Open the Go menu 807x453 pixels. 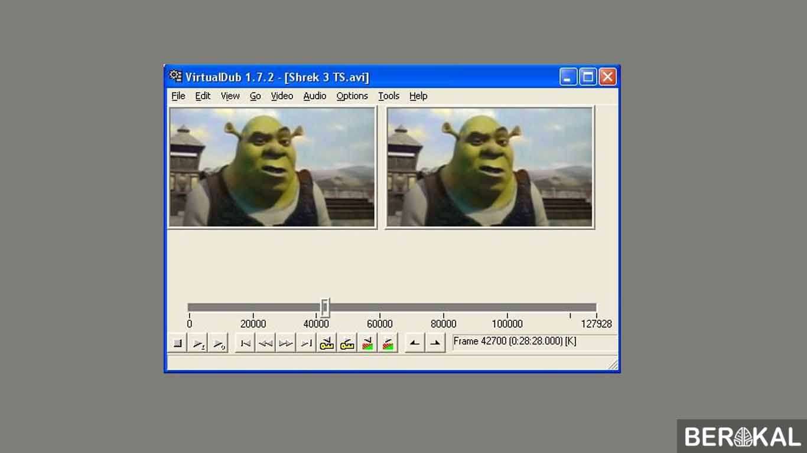255,96
